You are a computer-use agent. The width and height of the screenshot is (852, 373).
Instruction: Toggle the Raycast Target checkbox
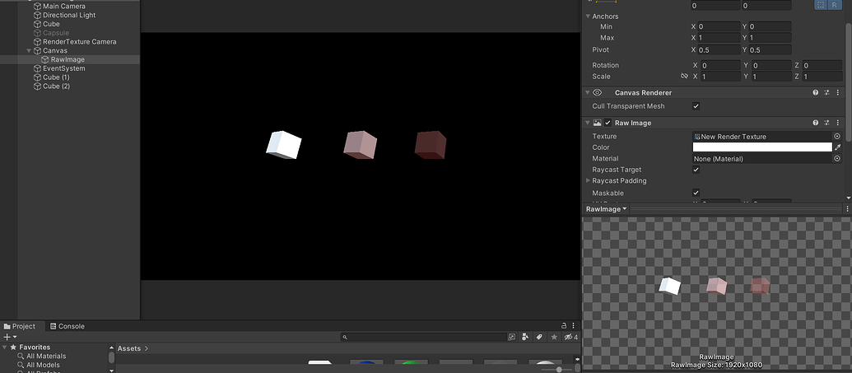pyautogui.click(x=696, y=170)
